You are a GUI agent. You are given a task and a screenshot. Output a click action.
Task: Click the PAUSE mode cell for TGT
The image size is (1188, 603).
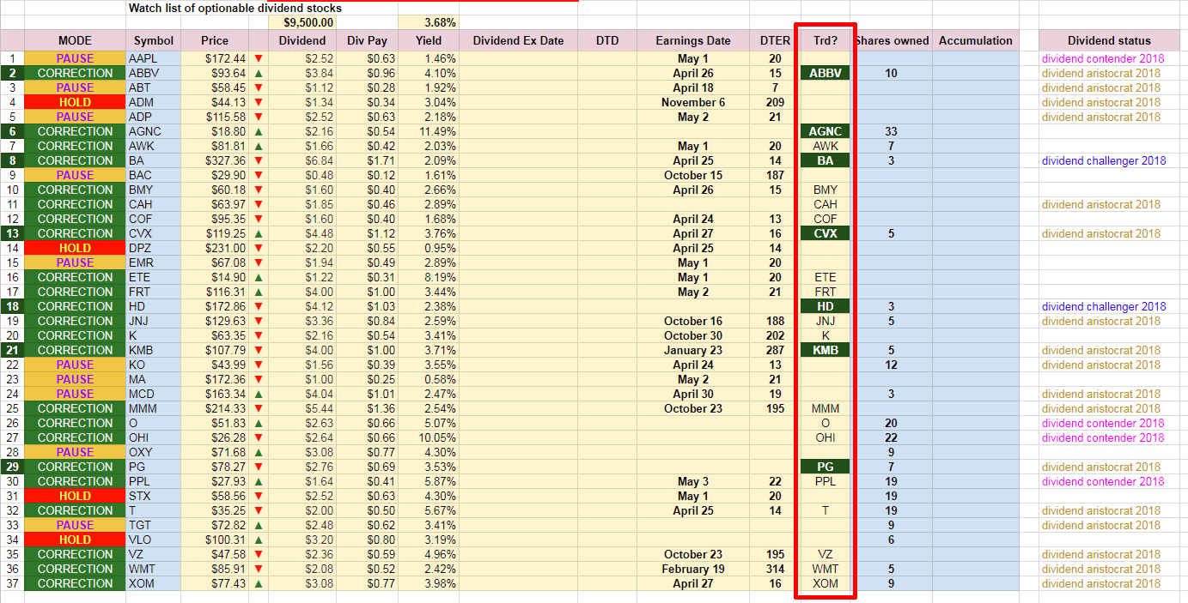(75, 525)
